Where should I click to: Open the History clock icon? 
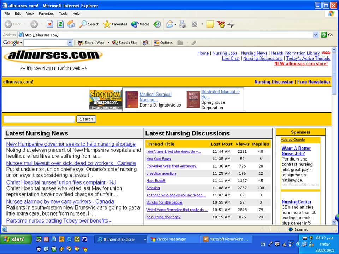(157, 24)
